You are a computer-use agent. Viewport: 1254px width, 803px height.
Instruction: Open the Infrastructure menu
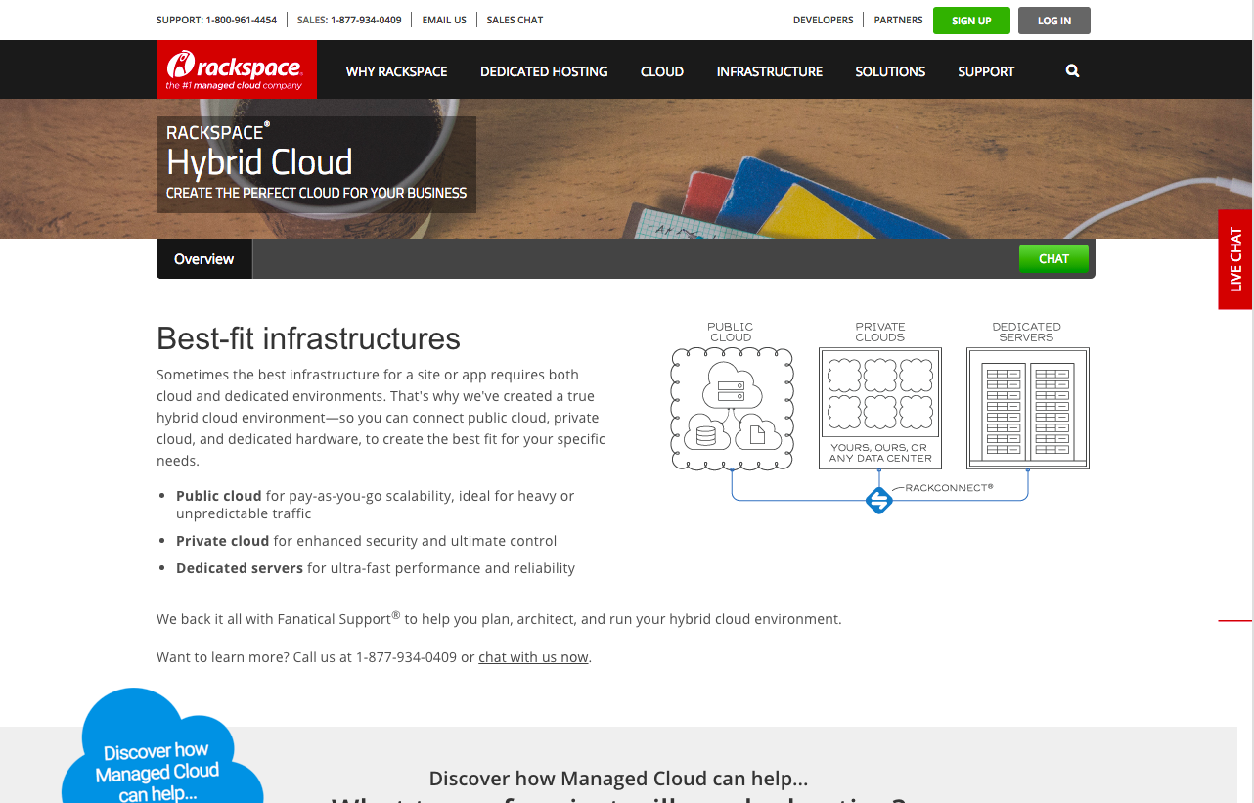point(770,71)
